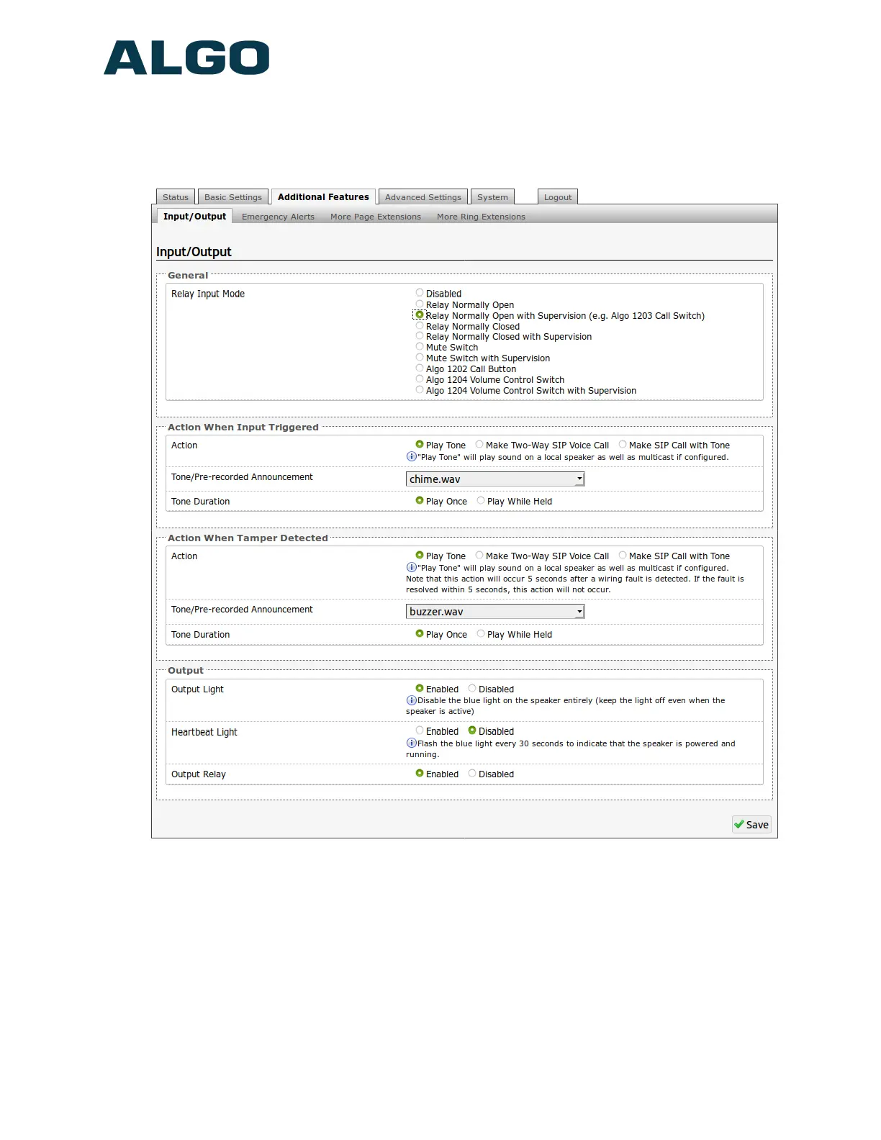The image size is (881, 1140).
Task: Select Mute Switch with Supervision
Action: (420, 357)
